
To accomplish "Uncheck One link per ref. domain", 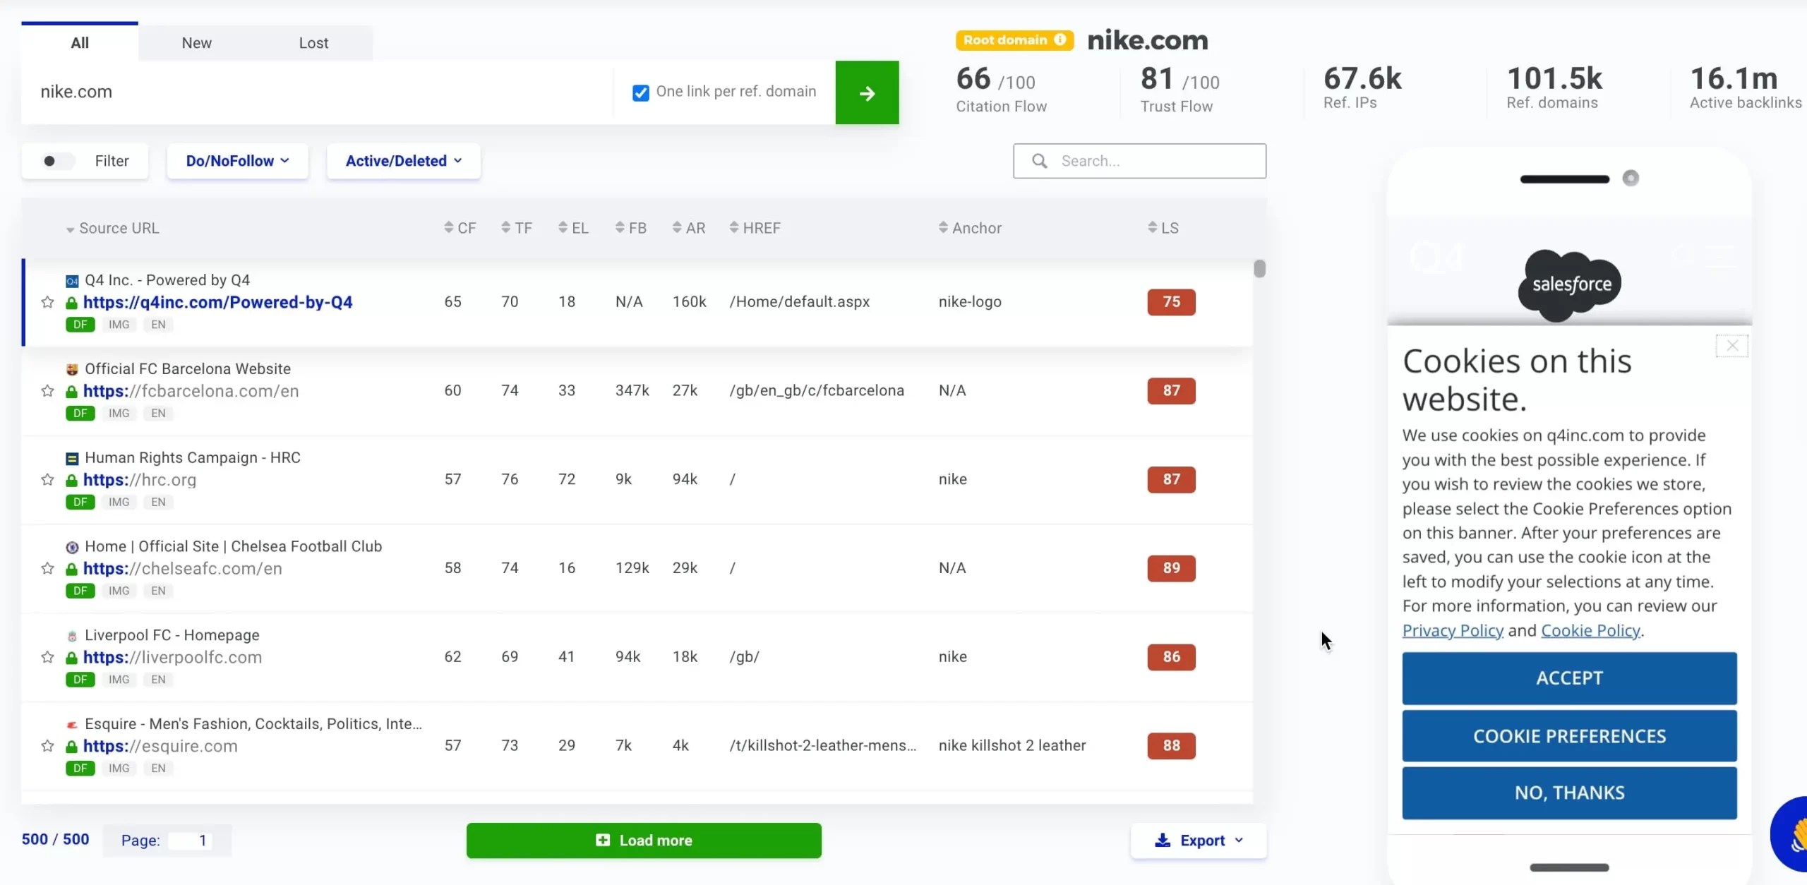I will (x=641, y=92).
